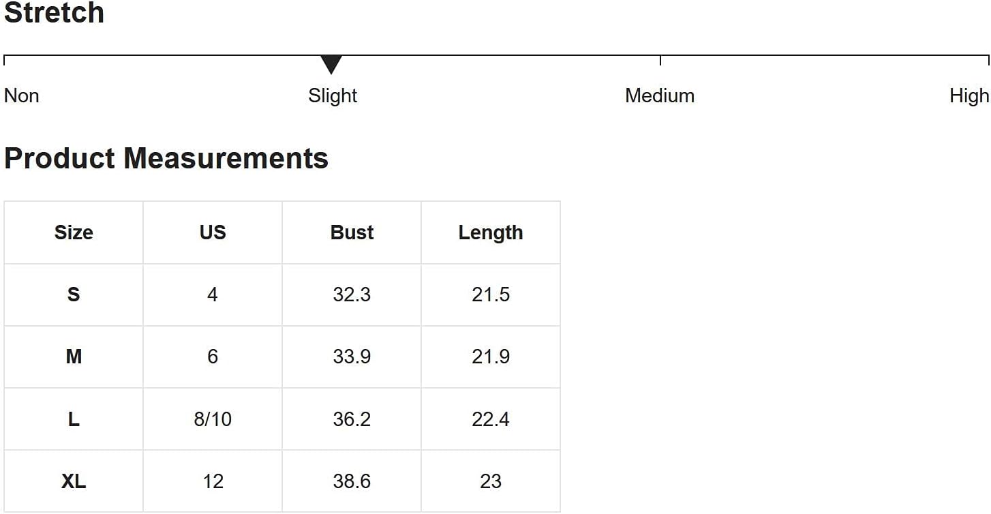Click the 'Product Measurements' heading
Viewport: 991px width, 514px height.
point(166,158)
